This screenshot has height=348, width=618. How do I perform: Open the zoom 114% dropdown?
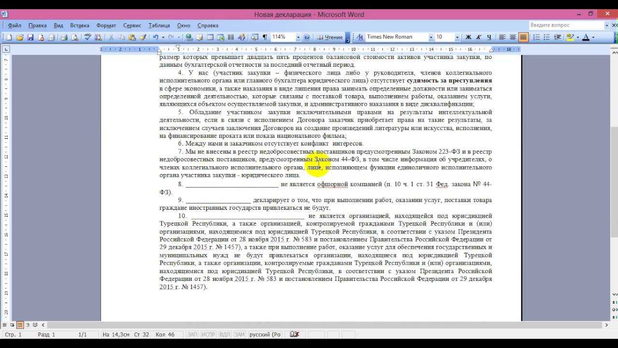point(298,37)
